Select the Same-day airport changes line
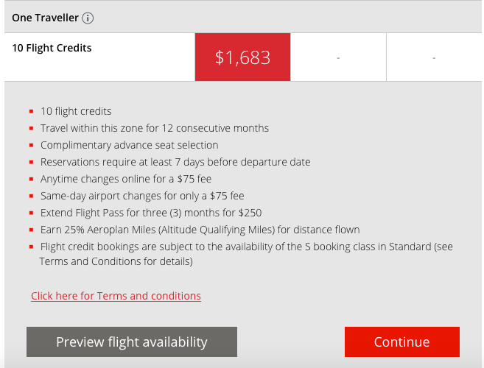Viewport: 484px width, 368px height. click(142, 196)
